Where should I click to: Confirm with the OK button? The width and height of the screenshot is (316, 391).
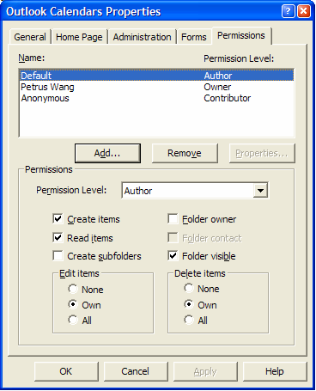pos(66,371)
